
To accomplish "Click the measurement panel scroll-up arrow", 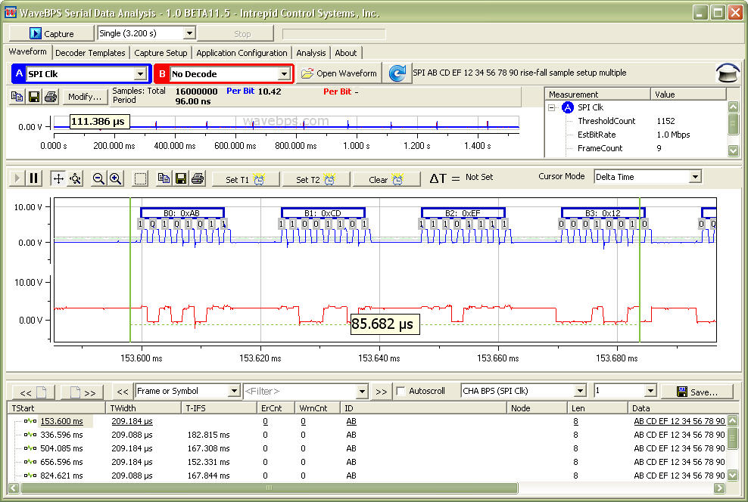I will click(x=733, y=107).
